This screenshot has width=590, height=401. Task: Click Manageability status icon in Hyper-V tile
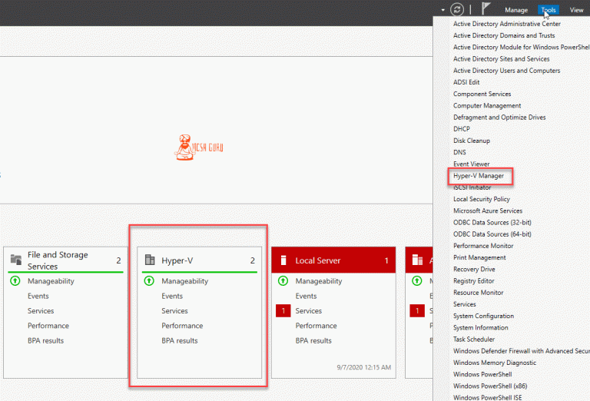149,280
